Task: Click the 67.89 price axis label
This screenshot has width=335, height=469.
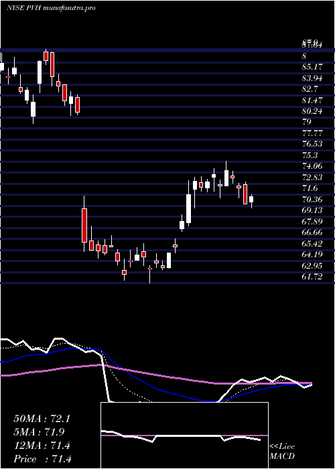Action: point(313,221)
